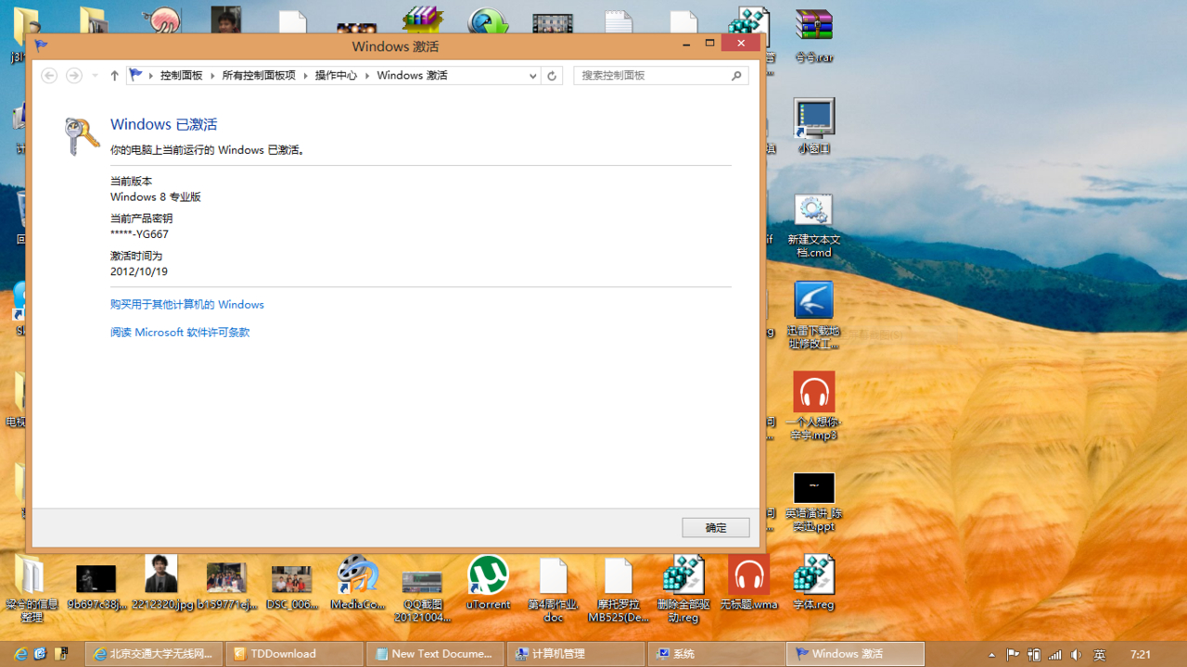Go to 控制面板 breadcrumb

pos(181,76)
